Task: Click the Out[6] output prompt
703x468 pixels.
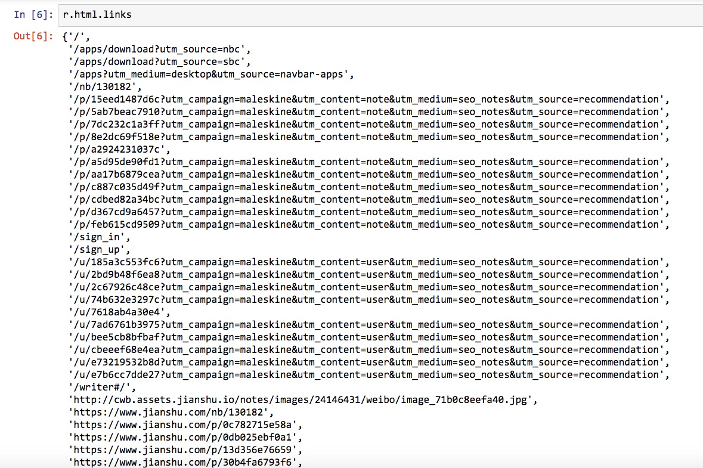Action: 33,36
